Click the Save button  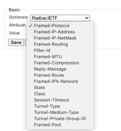pos(16,43)
